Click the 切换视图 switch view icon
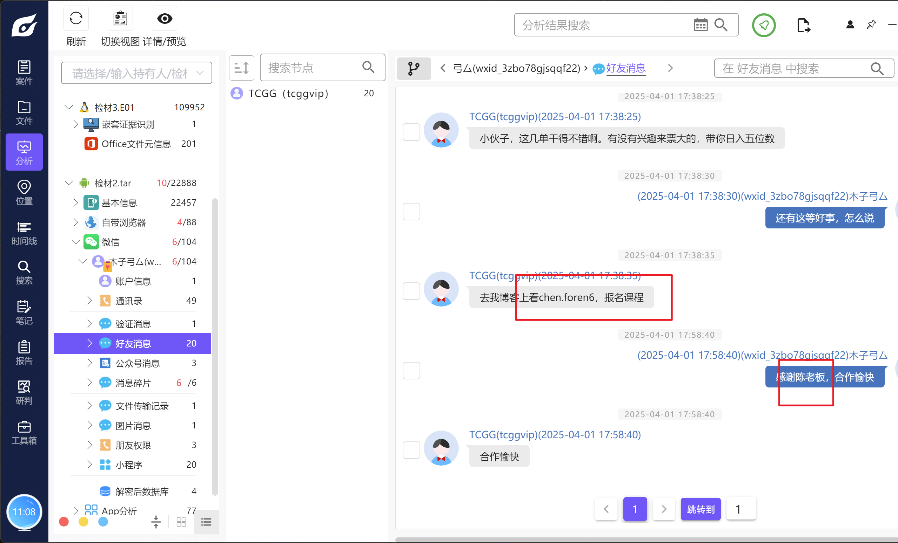Image resolution: width=898 pixels, height=543 pixels. pyautogui.click(x=120, y=19)
